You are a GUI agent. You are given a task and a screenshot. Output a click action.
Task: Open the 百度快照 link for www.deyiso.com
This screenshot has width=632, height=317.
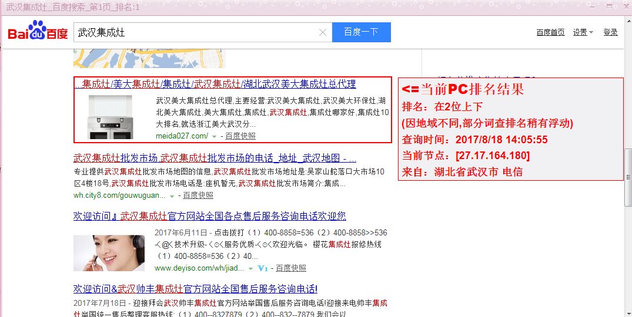tap(290, 268)
